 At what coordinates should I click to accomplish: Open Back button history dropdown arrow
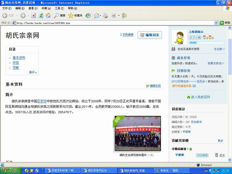17,16
